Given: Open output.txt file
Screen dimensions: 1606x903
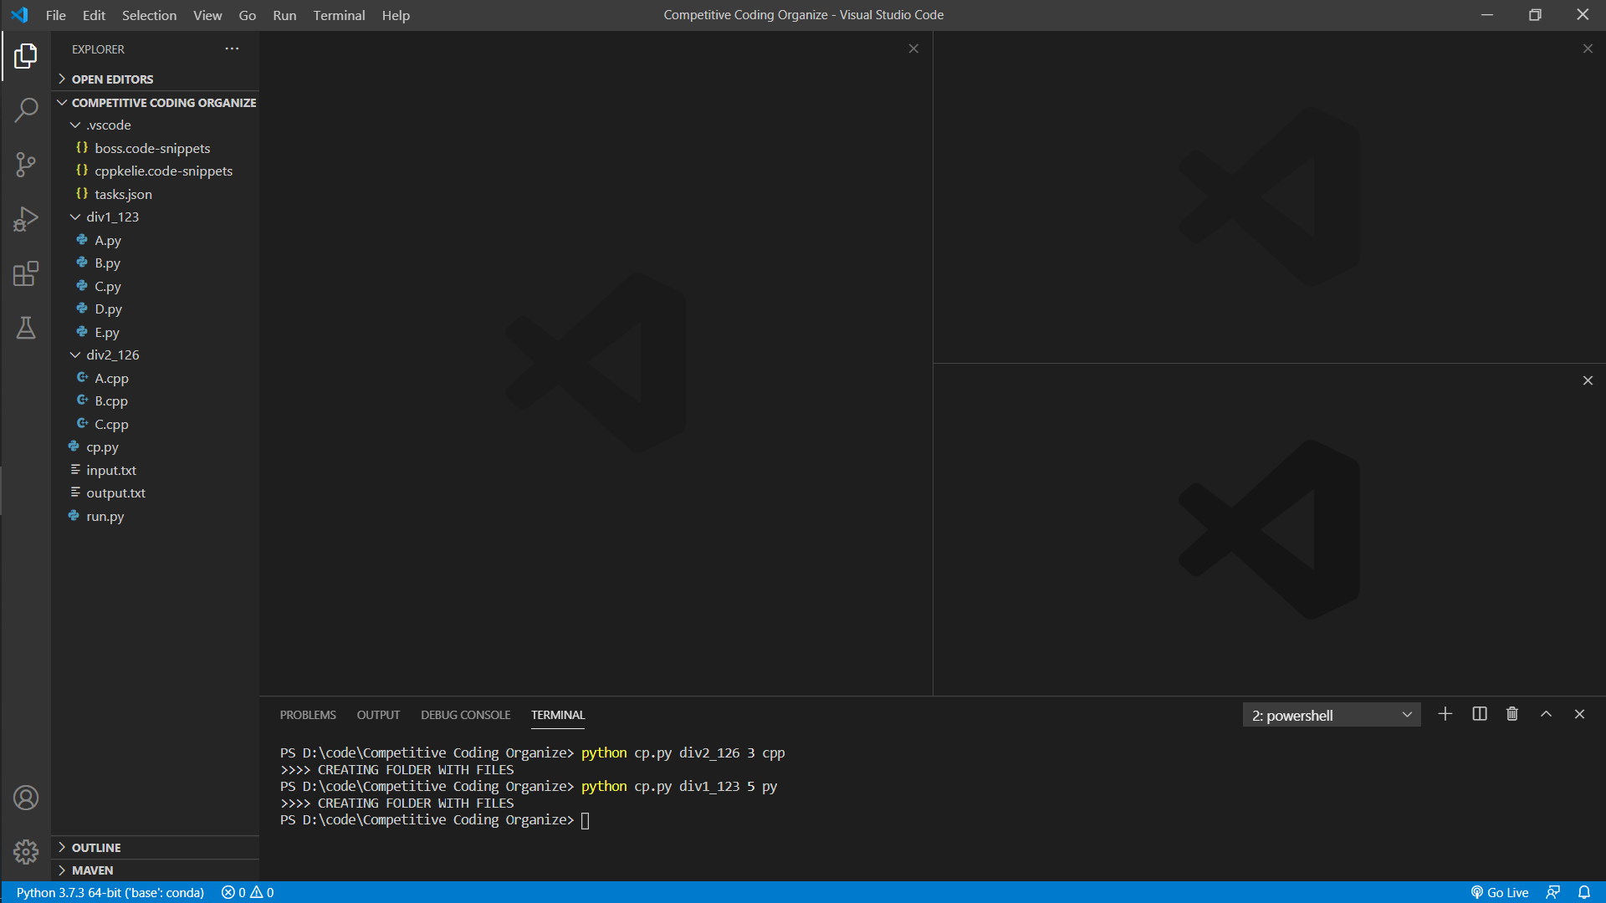Looking at the screenshot, I should pos(156,492).
